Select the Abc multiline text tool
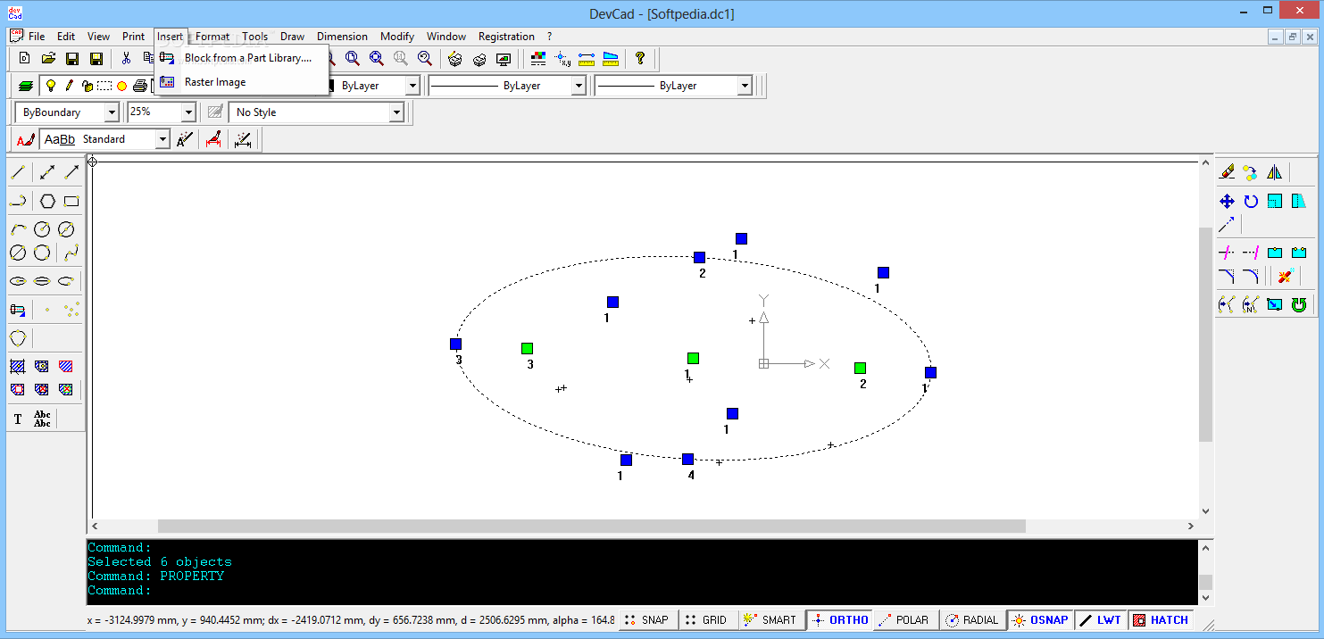 click(x=42, y=419)
